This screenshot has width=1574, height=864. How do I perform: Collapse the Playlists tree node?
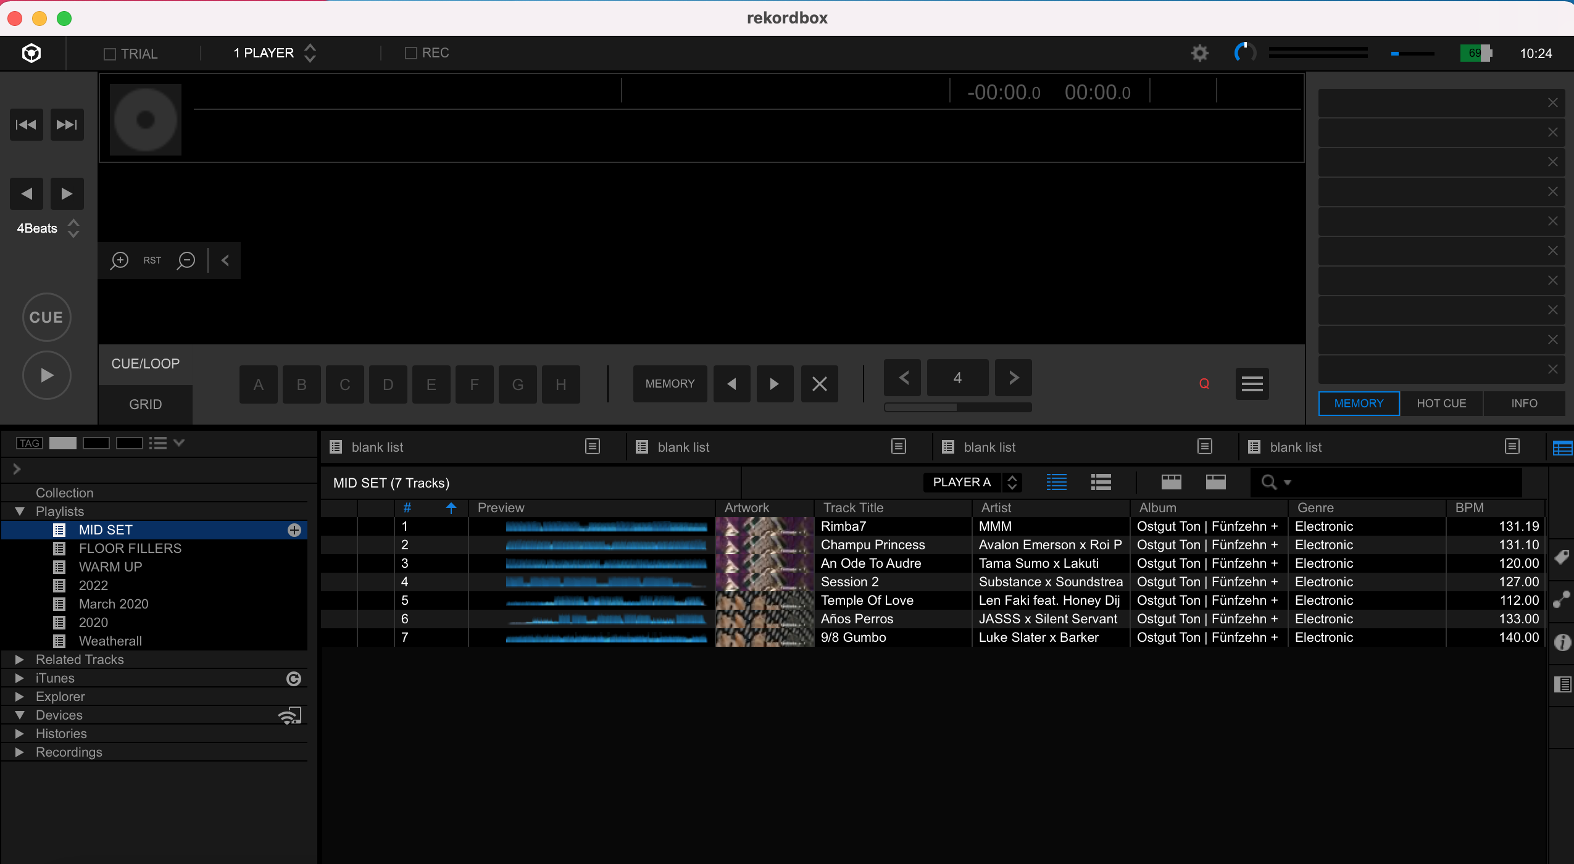[20, 511]
